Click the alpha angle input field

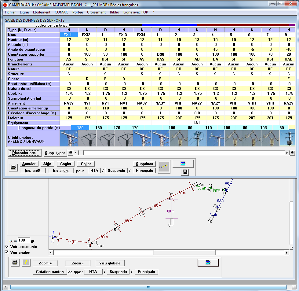pos(24,241)
